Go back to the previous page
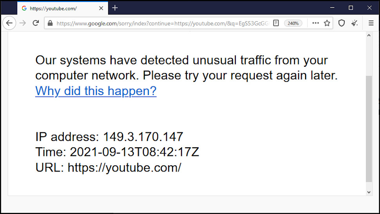This screenshot has width=380, height=214. coord(9,23)
